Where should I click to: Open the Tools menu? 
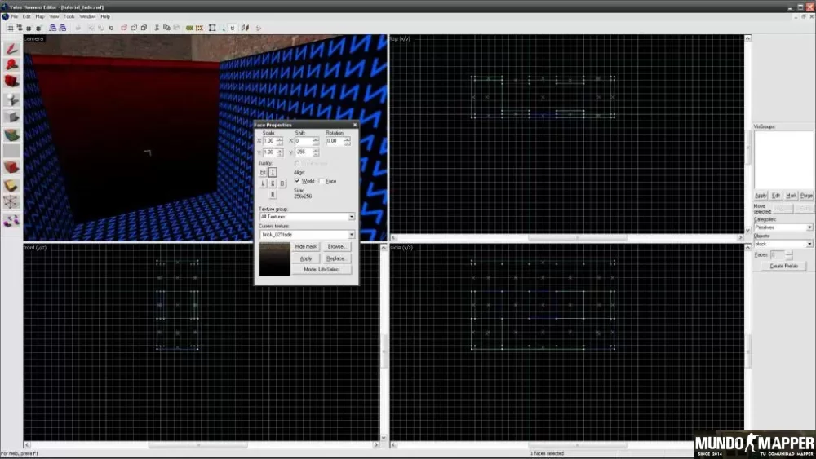pyautogui.click(x=69, y=16)
